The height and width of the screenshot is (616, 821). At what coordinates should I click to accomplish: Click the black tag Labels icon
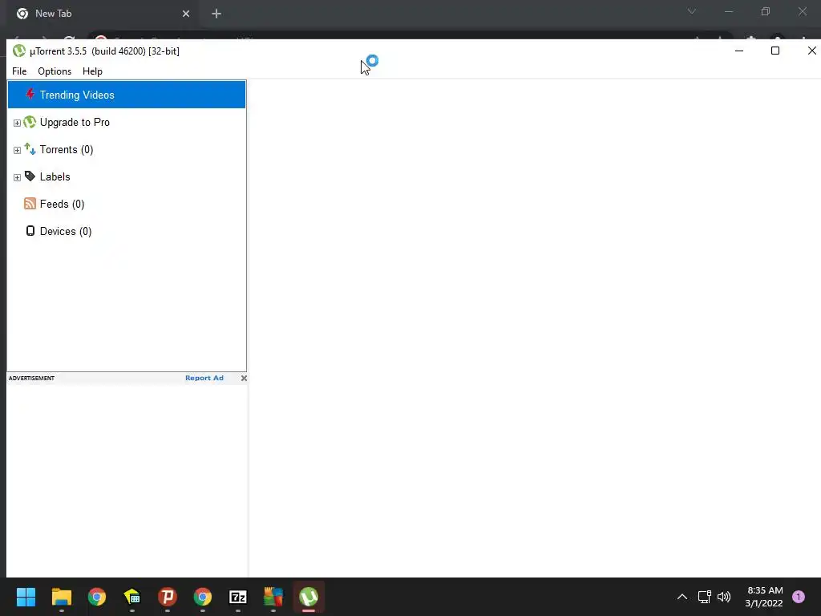click(x=30, y=176)
